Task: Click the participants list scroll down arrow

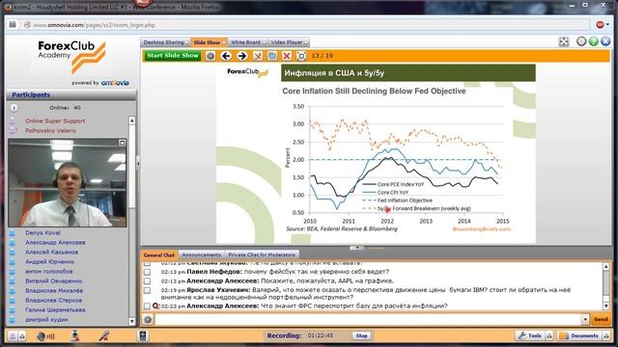Action: coord(132,321)
